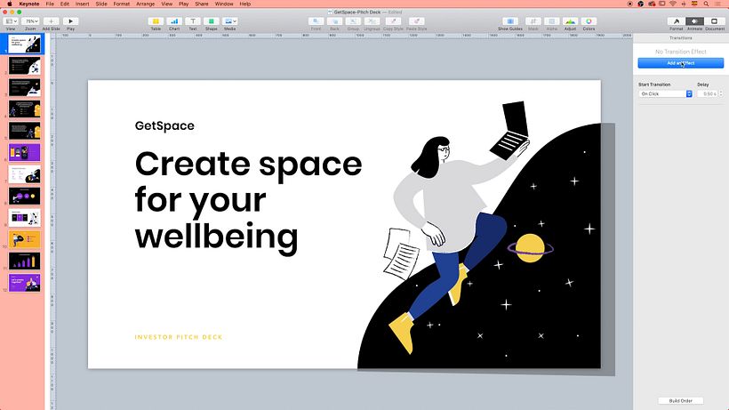Open the Shape picker

pyautogui.click(x=212, y=20)
